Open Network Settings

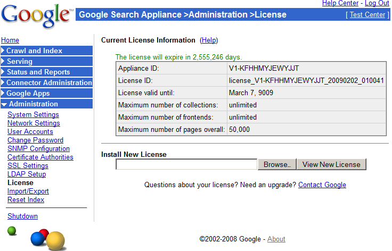coord(34,123)
